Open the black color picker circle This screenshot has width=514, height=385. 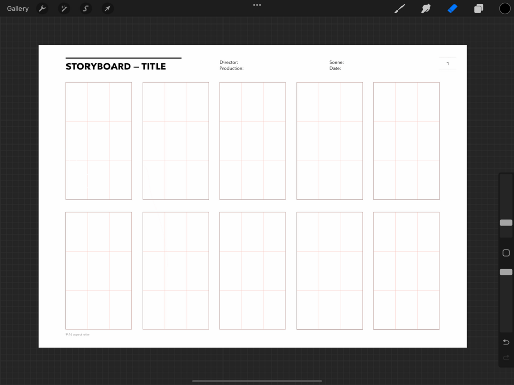point(505,9)
